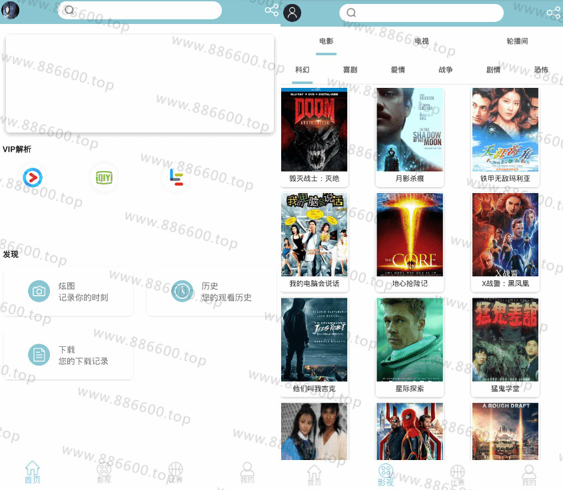
Task: Open the 地心抢险记 The Core poster
Action: click(x=410, y=234)
